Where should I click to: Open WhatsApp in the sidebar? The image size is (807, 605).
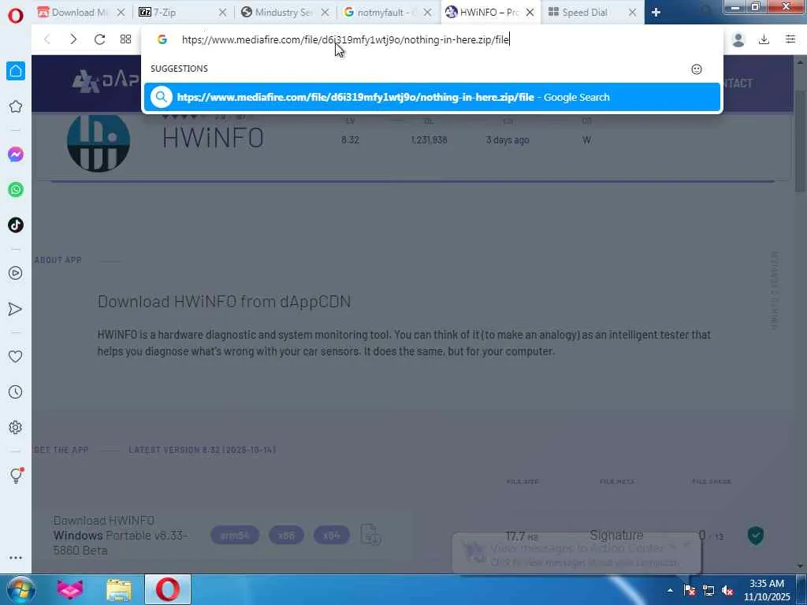click(16, 189)
